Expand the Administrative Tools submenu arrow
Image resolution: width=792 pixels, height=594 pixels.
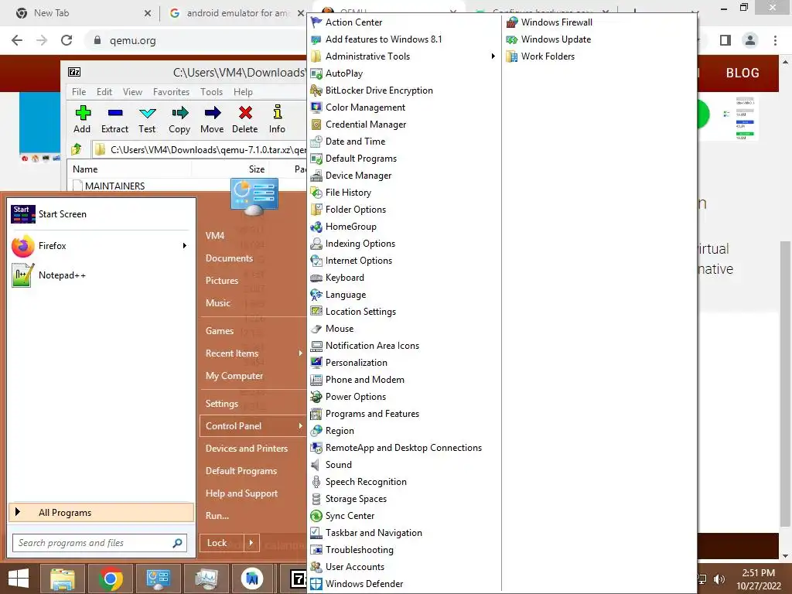pos(493,56)
